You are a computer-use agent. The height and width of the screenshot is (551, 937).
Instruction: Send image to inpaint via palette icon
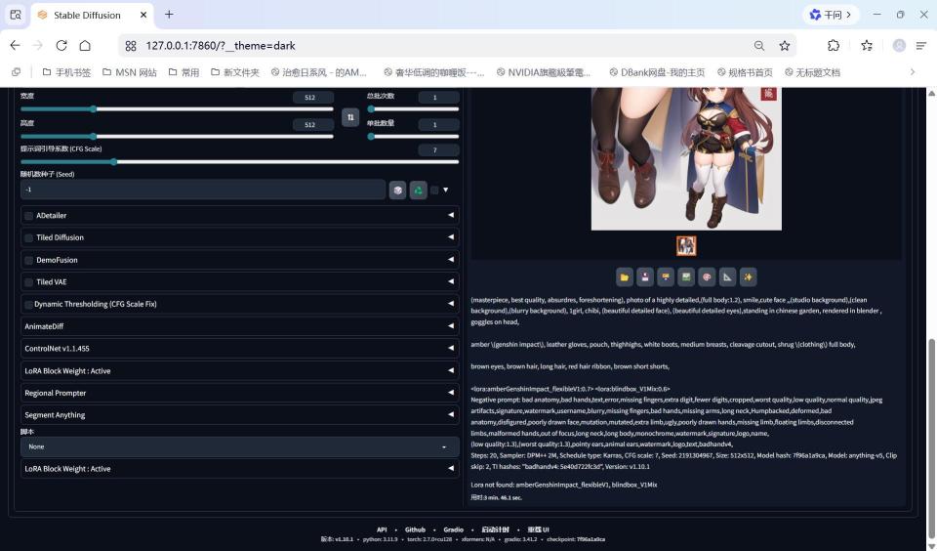coord(707,277)
